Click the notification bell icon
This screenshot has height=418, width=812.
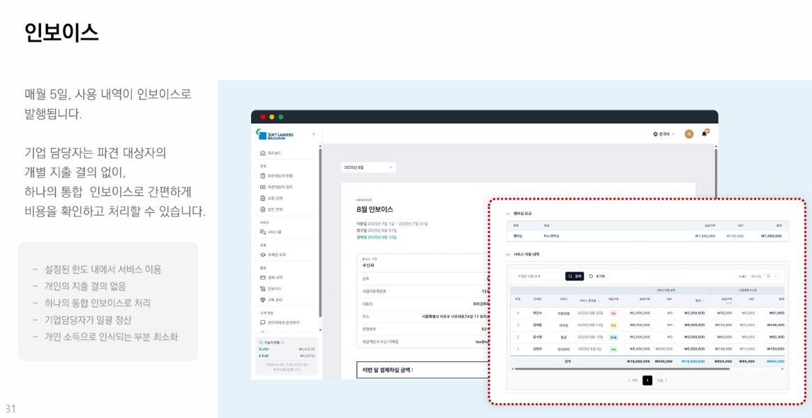pyautogui.click(x=704, y=134)
